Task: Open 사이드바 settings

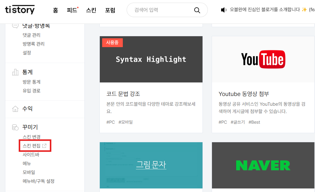Action: [x=31, y=155]
